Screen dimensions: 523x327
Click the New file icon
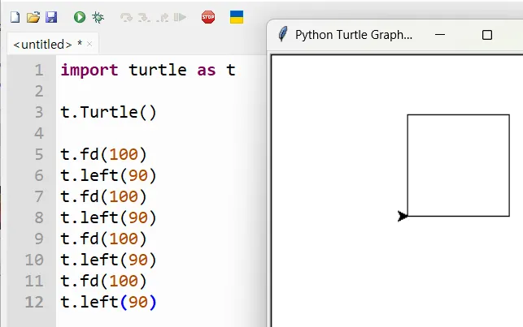coord(14,17)
